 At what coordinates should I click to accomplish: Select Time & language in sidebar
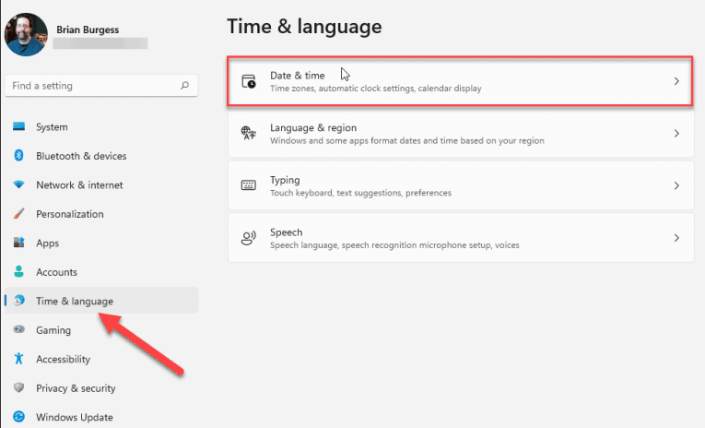(x=101, y=301)
